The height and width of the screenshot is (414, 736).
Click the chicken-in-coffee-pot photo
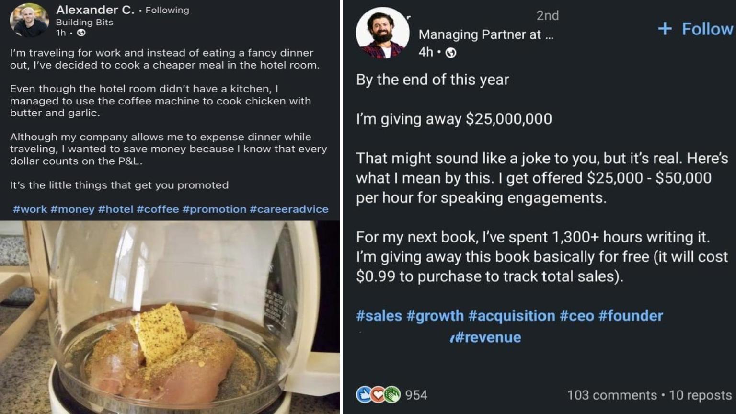[x=168, y=316]
